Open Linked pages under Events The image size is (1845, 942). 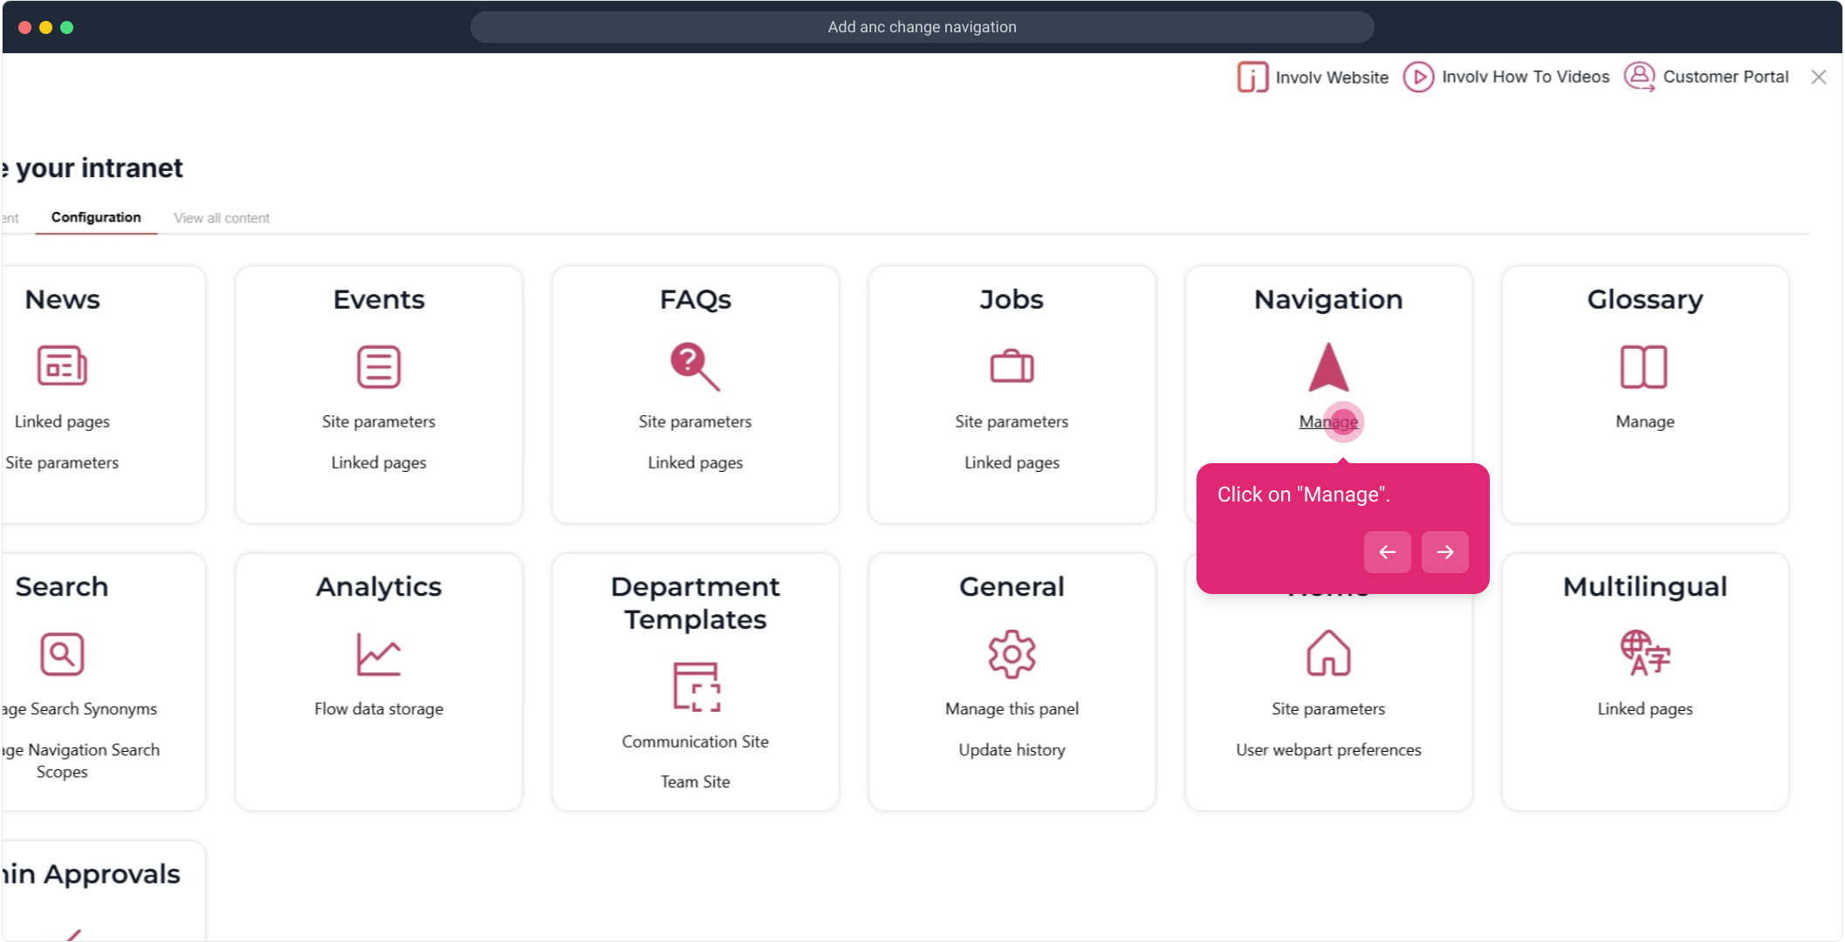click(379, 462)
